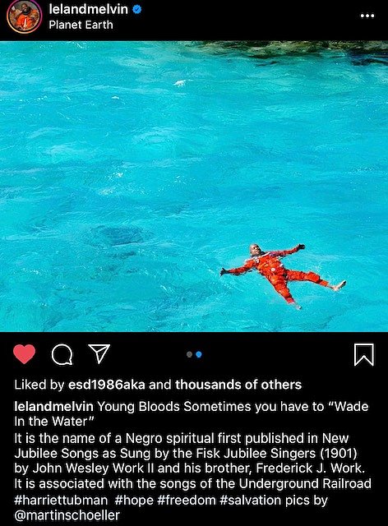Open lelandmelvin username in post header

88,9
